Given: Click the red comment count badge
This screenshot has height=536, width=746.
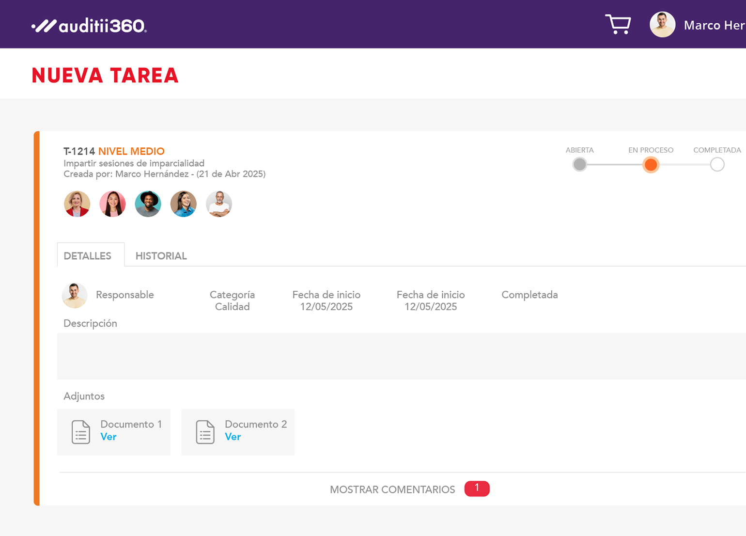Looking at the screenshot, I should pyautogui.click(x=477, y=489).
